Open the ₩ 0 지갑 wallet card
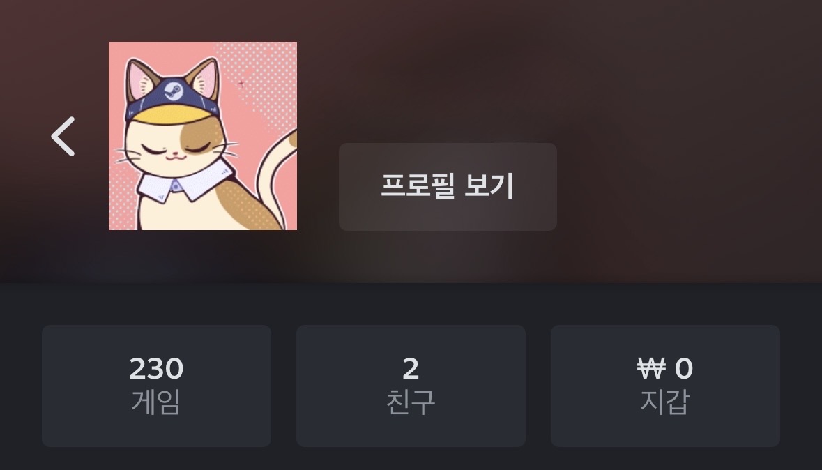The height and width of the screenshot is (470, 822). (x=665, y=386)
